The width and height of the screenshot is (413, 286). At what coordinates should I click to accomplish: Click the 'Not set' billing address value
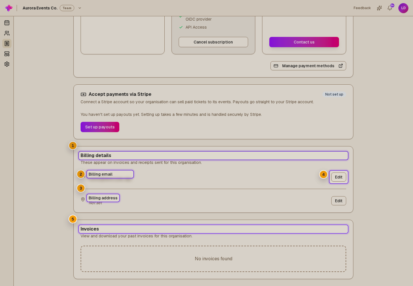[96, 203]
